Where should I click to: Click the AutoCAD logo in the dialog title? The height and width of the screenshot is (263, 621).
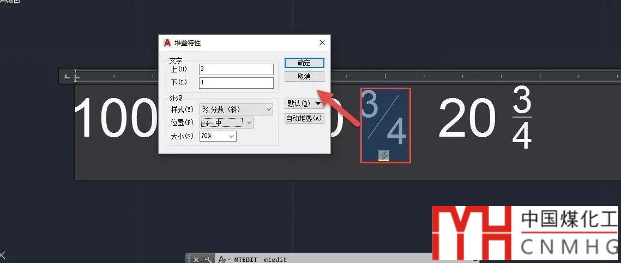(167, 42)
